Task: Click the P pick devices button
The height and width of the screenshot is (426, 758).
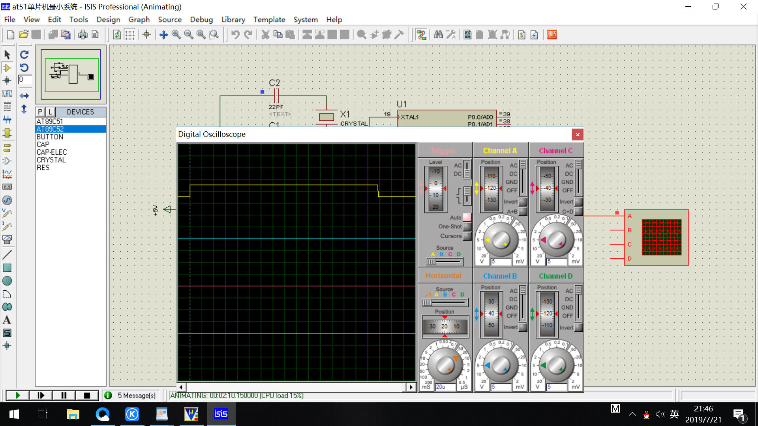Action: 40,112
